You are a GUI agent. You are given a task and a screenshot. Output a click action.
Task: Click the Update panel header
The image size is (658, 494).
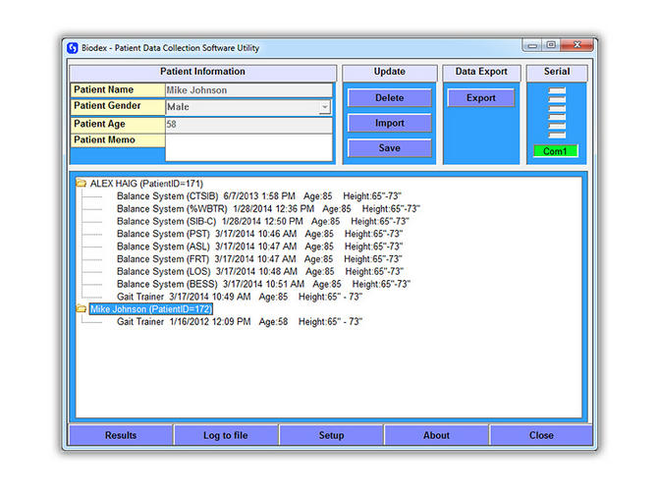coord(390,72)
